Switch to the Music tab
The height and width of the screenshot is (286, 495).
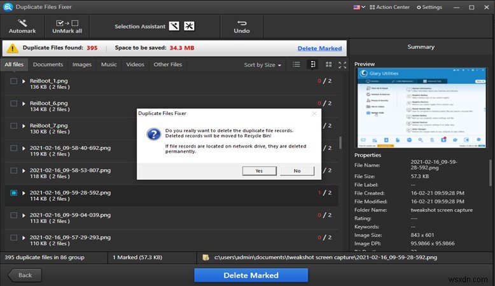coord(109,65)
